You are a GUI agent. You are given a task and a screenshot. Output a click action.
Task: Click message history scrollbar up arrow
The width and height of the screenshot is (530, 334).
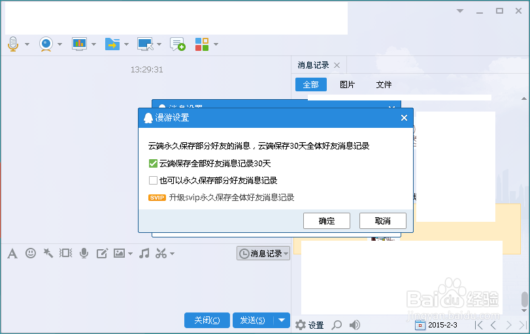coord(524,99)
